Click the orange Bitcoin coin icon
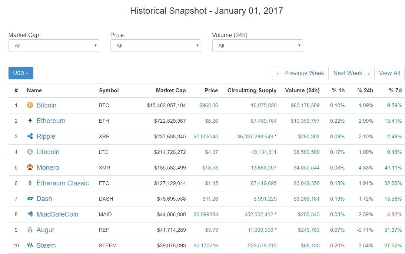The image size is (405, 254). [x=30, y=105]
